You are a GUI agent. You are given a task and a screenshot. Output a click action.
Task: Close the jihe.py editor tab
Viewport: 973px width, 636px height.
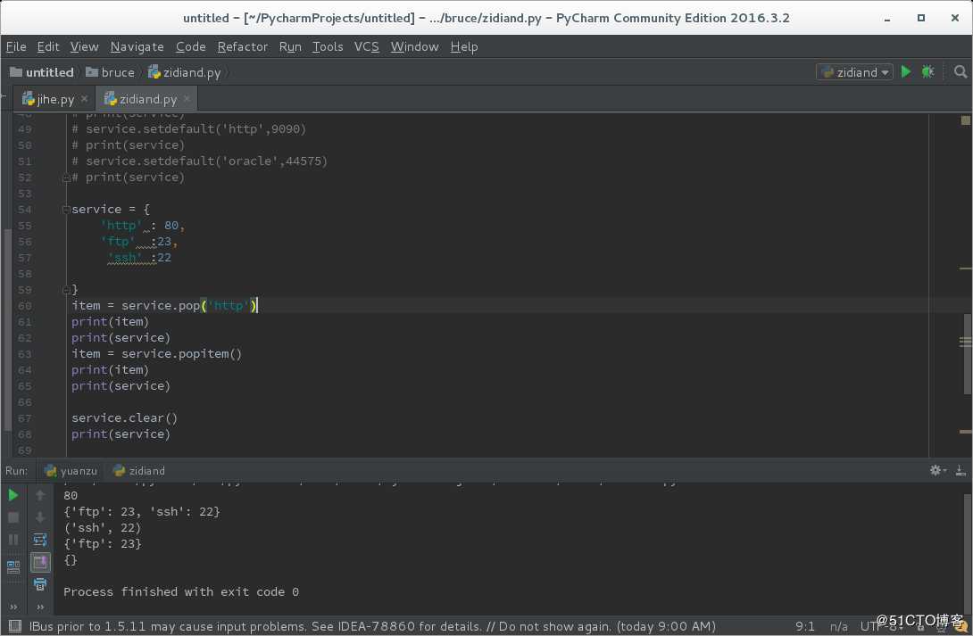(x=85, y=98)
